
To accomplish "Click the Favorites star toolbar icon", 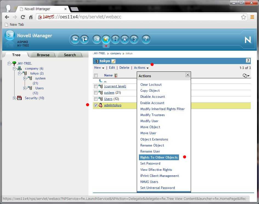I will click(124, 39).
